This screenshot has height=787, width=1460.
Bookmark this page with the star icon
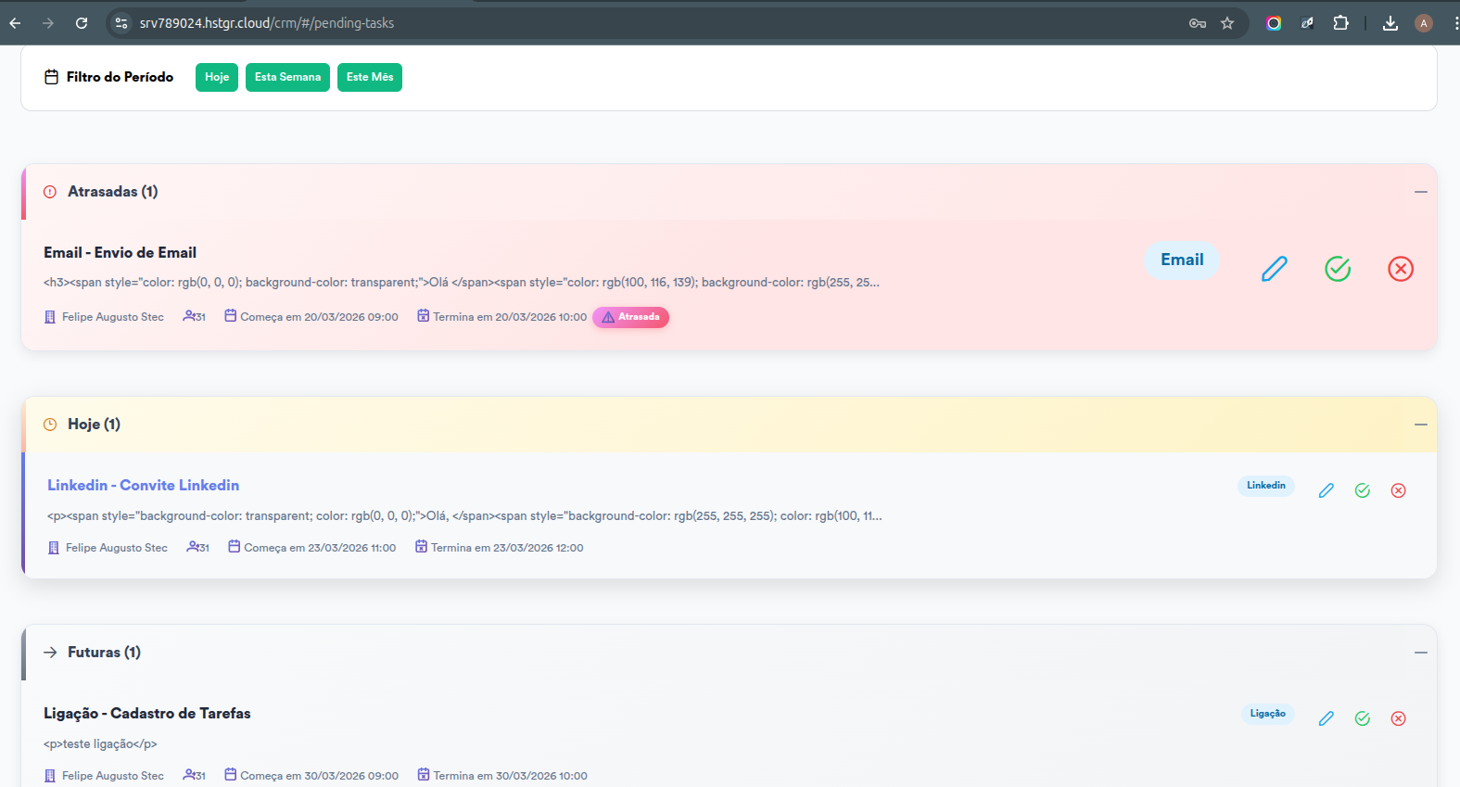(x=1227, y=23)
